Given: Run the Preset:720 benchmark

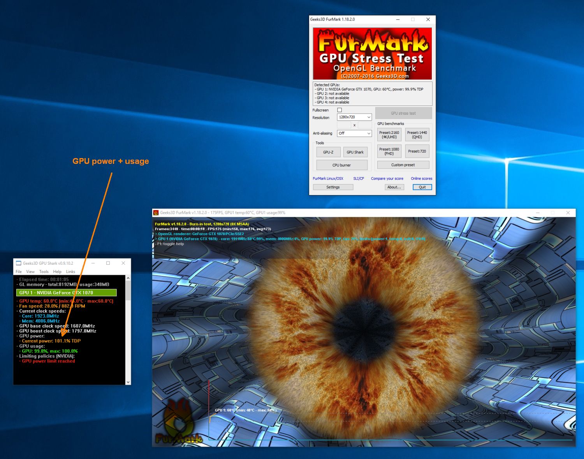Looking at the screenshot, I should tap(417, 151).
